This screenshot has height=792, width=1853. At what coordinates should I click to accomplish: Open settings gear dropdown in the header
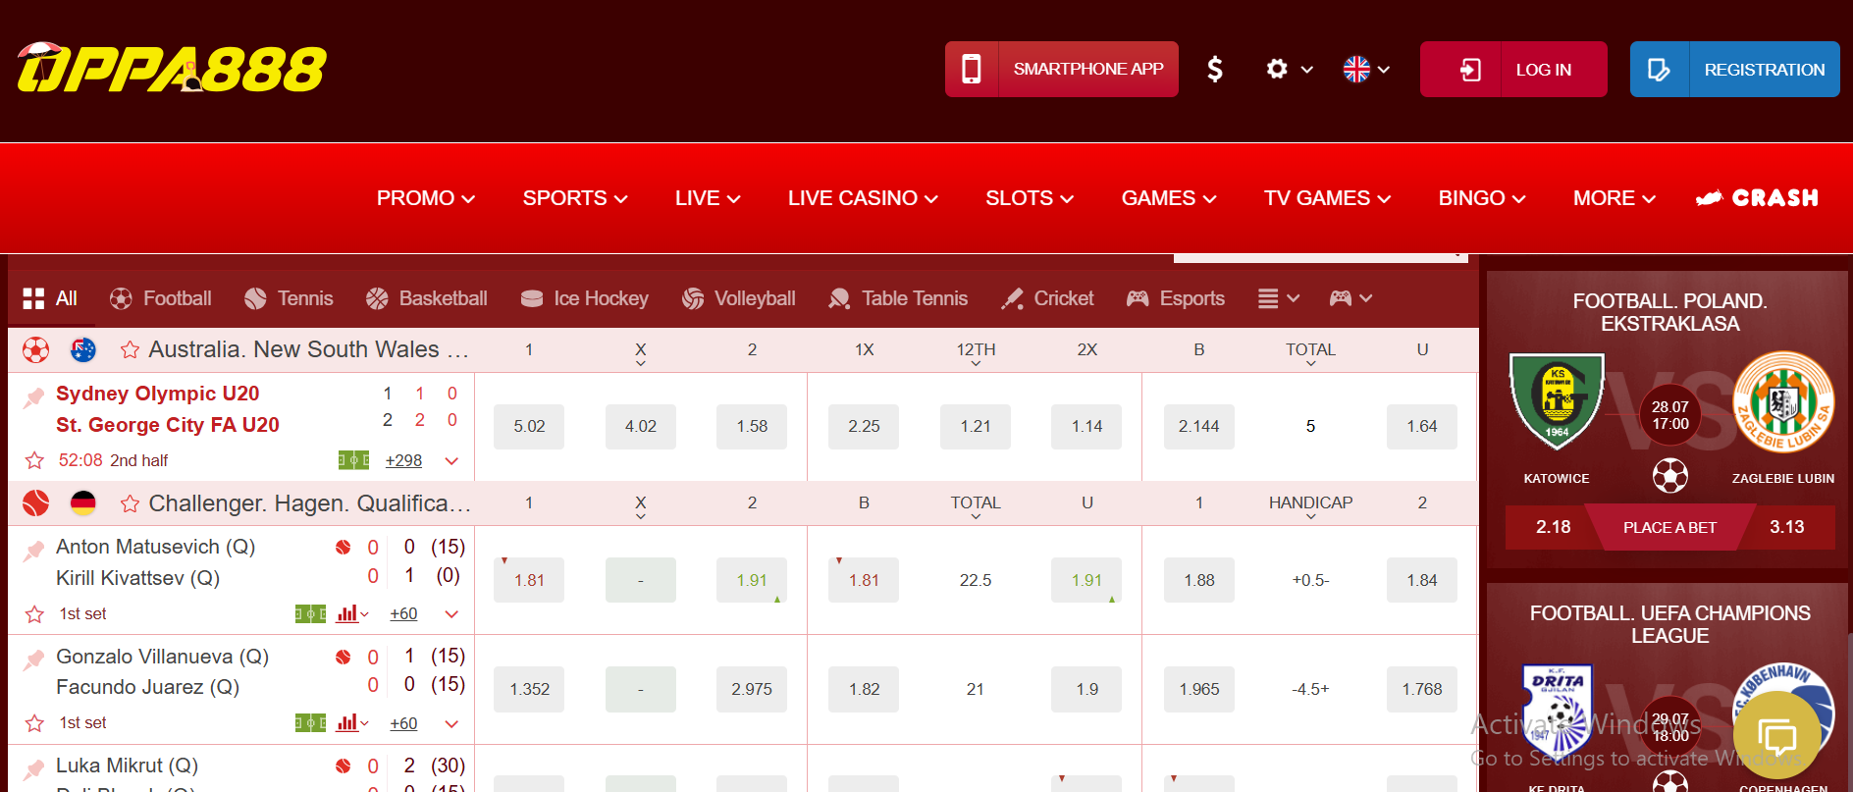[1289, 69]
